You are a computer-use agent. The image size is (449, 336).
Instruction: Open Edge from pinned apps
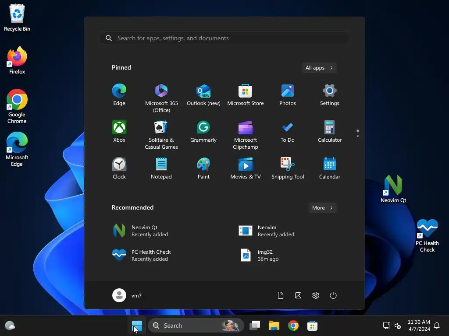(x=119, y=95)
